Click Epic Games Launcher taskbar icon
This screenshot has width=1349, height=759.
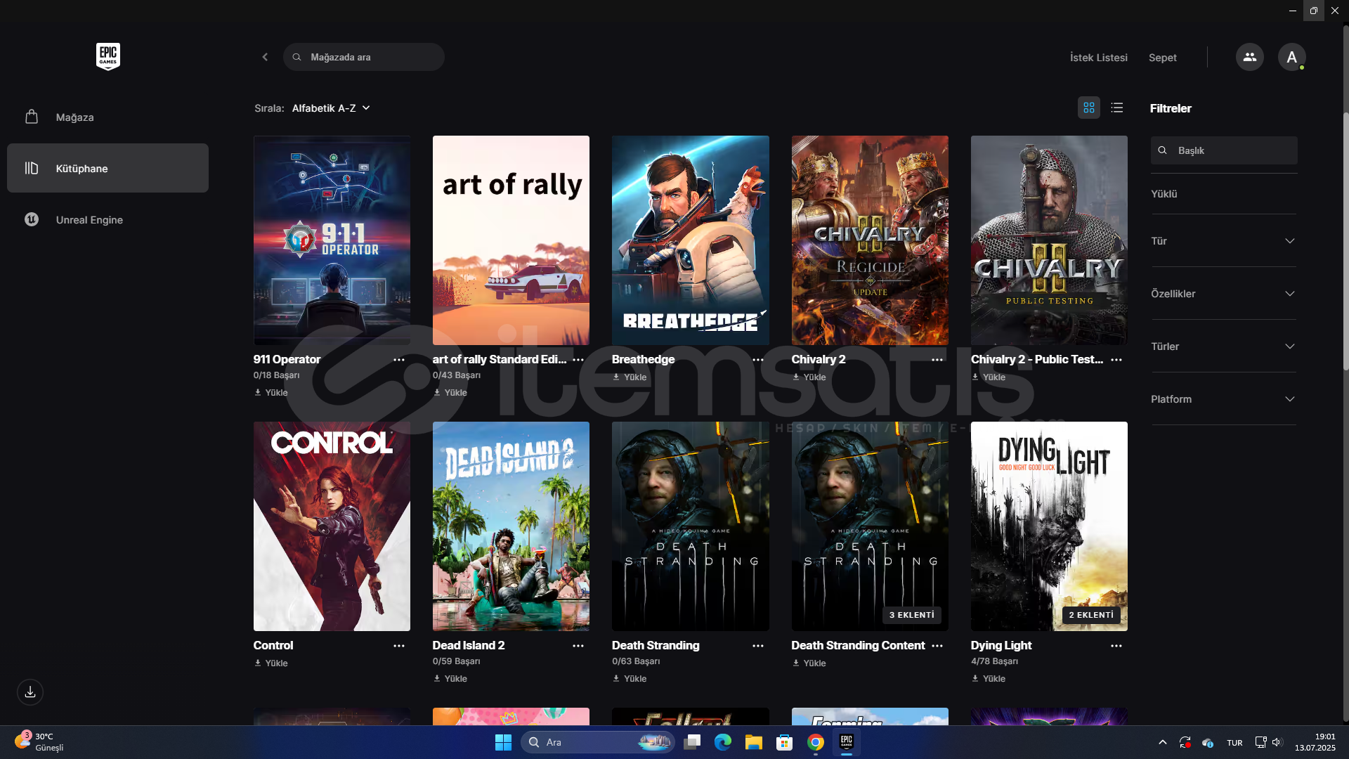[x=847, y=742]
